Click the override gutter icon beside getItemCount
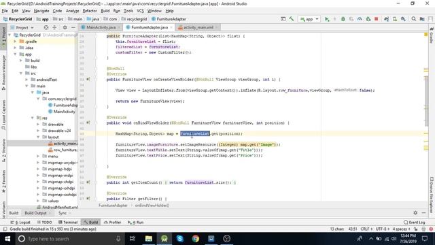This screenshot has width=435, height=245. pyautogui.click(x=88, y=182)
